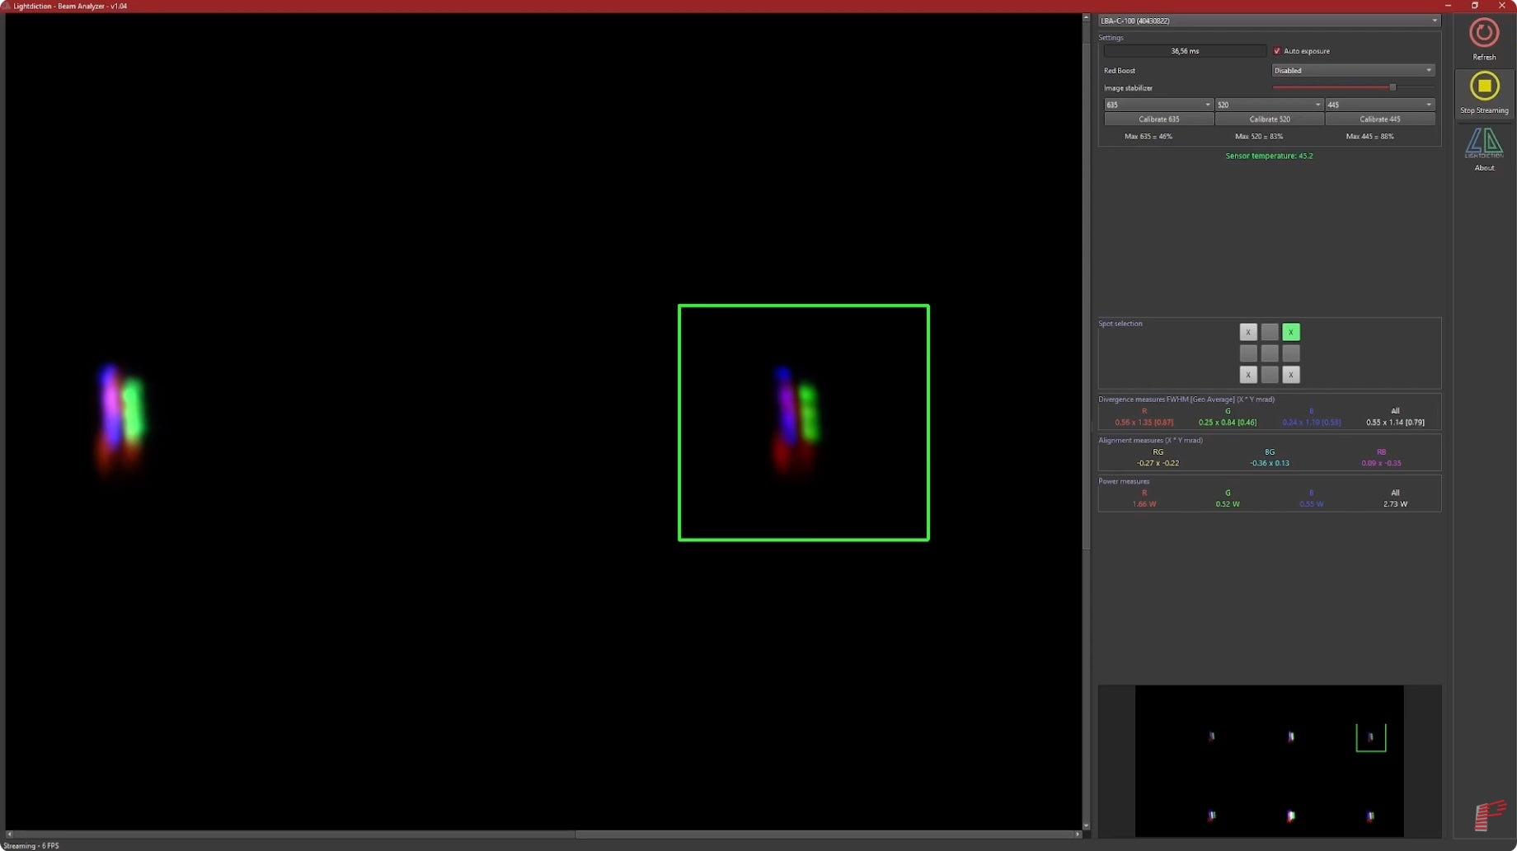
Task: Click the 36,56 ms exposure field
Action: pyautogui.click(x=1185, y=51)
